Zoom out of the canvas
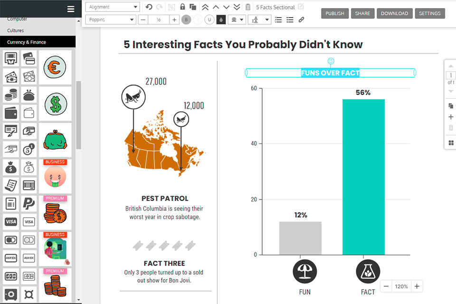The height and width of the screenshot is (304, 456). 386,286
